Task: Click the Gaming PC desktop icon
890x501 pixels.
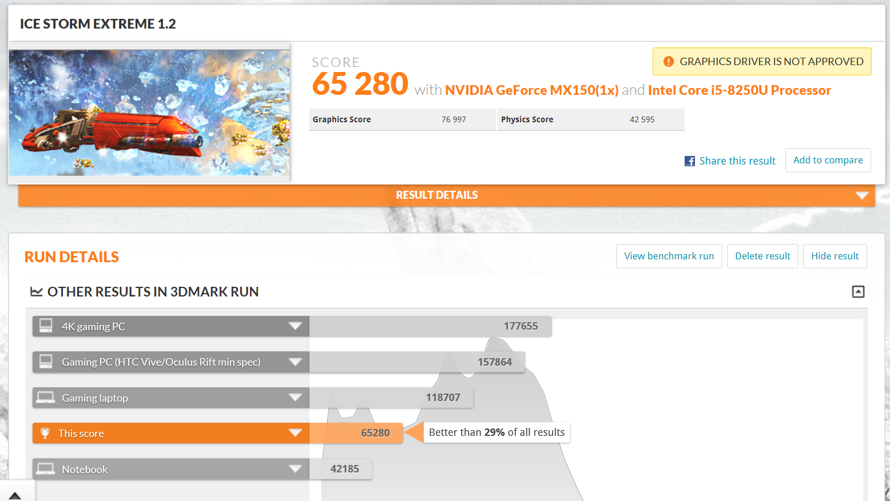Action: tap(46, 362)
